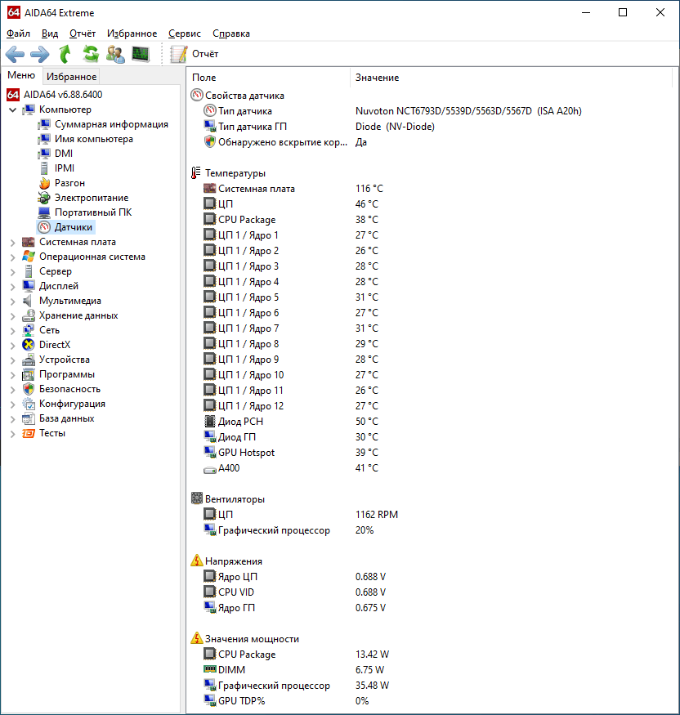Expand the DirectX tree node

13,345
